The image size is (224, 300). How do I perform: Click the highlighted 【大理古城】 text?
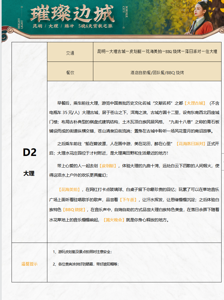[x=195, y=103]
